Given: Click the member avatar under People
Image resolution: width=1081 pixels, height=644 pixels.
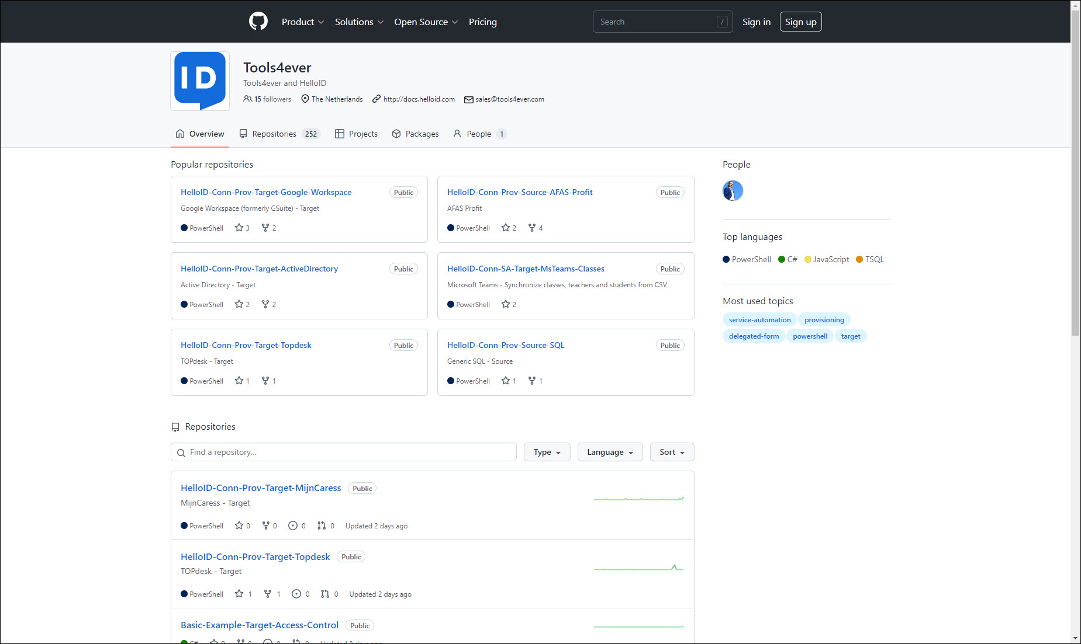Looking at the screenshot, I should [733, 190].
